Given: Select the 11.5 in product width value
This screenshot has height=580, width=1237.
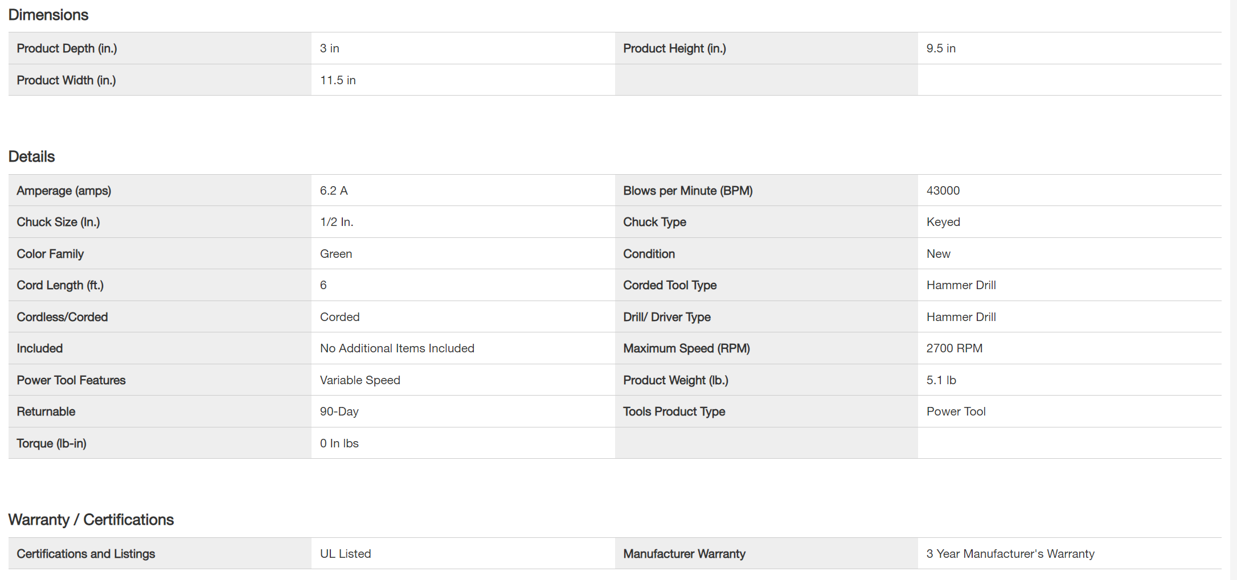Looking at the screenshot, I should point(338,80).
